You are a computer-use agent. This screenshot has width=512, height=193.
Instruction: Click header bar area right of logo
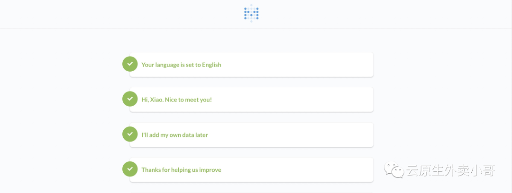pos(379,14)
